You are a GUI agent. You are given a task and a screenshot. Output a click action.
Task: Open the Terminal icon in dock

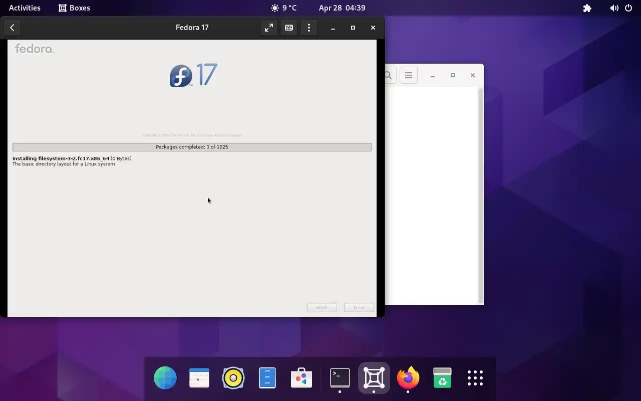(x=340, y=378)
